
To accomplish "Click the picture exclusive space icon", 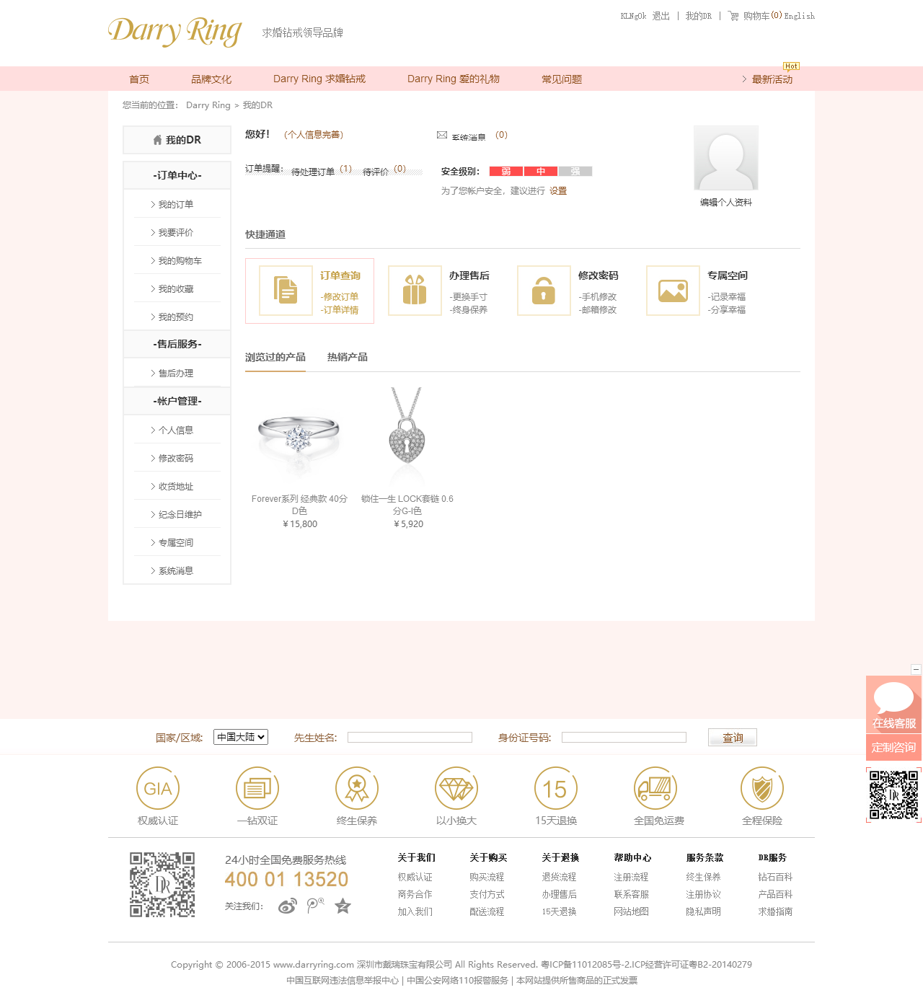I will pyautogui.click(x=673, y=291).
